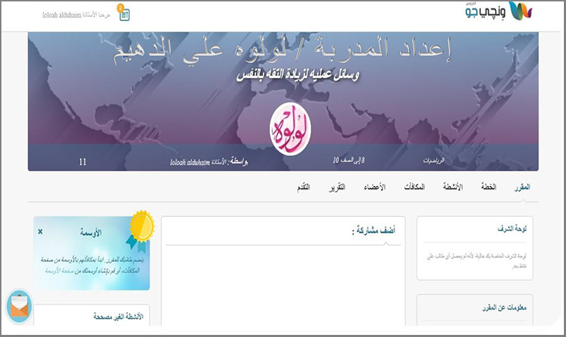Switch to the المقرر tab

point(522,187)
